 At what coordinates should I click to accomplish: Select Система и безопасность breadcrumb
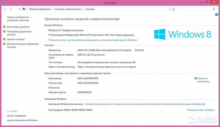click(x=68, y=9)
